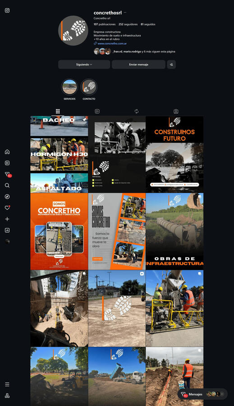Open the grey Somos Concretho collage post
The width and height of the screenshot is (234, 406).
tap(117, 231)
